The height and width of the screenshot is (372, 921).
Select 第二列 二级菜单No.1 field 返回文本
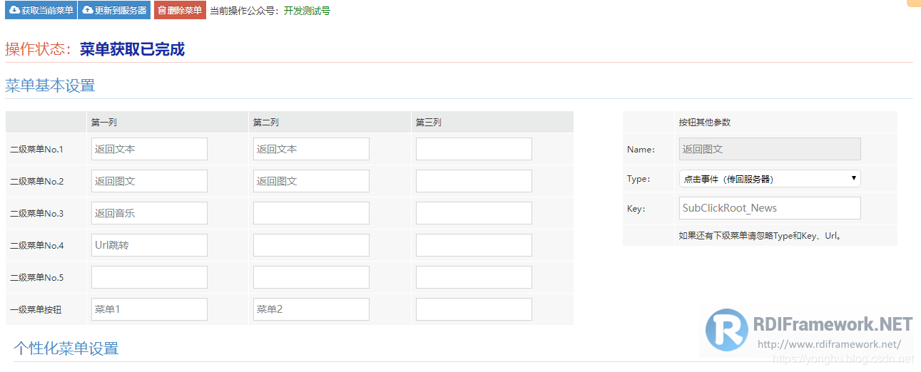311,149
